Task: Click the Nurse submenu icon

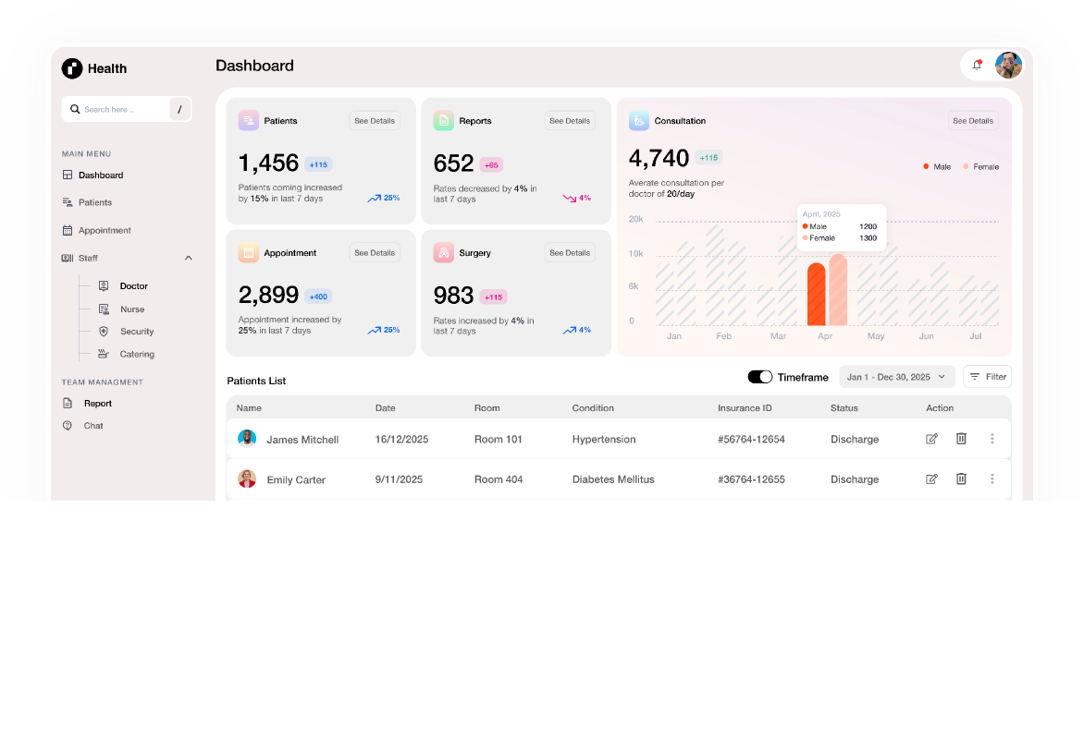Action: coord(104,309)
